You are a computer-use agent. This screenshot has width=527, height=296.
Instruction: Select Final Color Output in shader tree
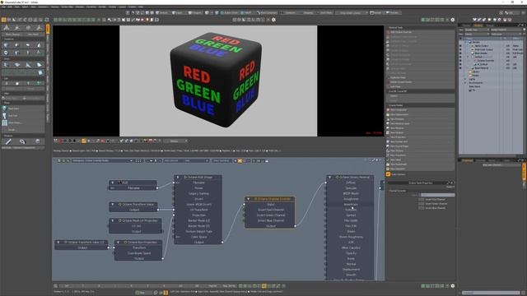click(483, 49)
